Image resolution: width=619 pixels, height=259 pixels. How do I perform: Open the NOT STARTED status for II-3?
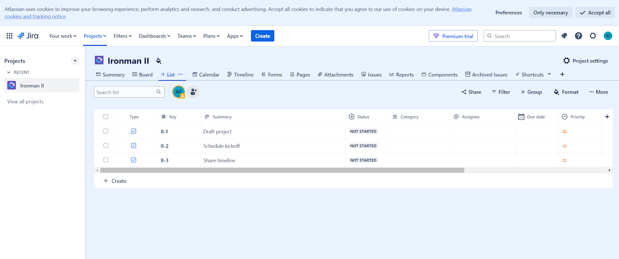(363, 161)
